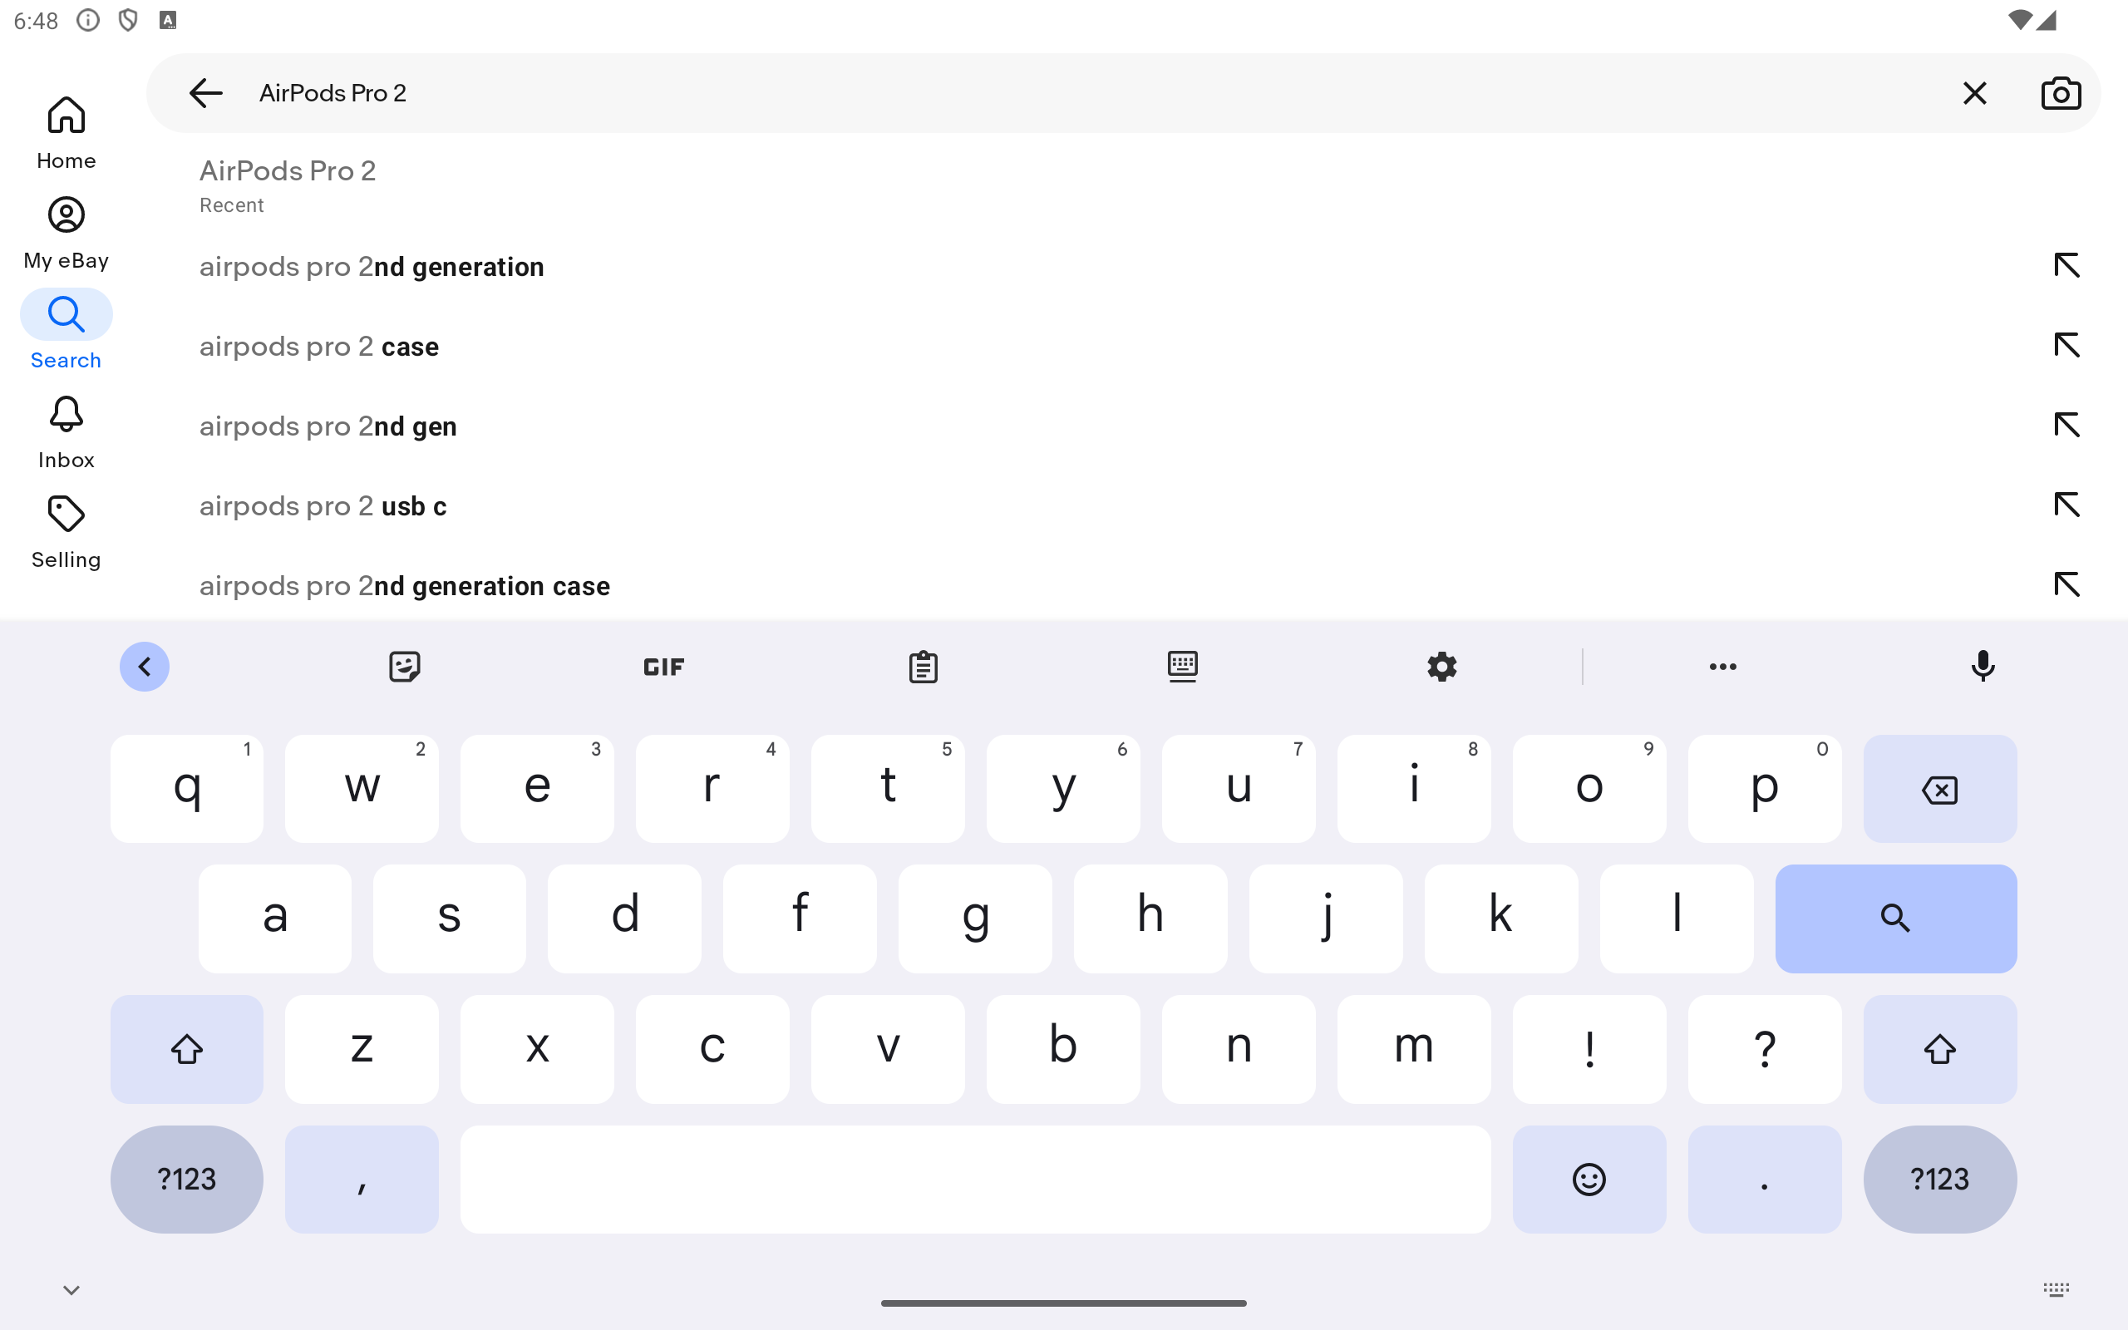Open the keyboard clipboard icon
2128x1330 pixels.
click(923, 667)
